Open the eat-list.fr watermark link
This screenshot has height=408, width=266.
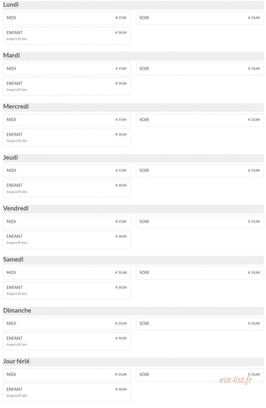point(236,380)
